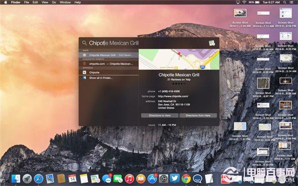Click the Maps app icon in Spotlight header
298x186 pixels.
point(212,43)
